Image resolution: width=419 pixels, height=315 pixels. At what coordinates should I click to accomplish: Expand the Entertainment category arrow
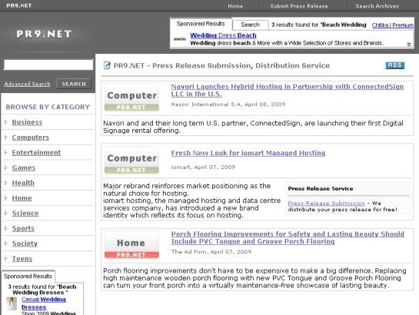tap(6, 152)
